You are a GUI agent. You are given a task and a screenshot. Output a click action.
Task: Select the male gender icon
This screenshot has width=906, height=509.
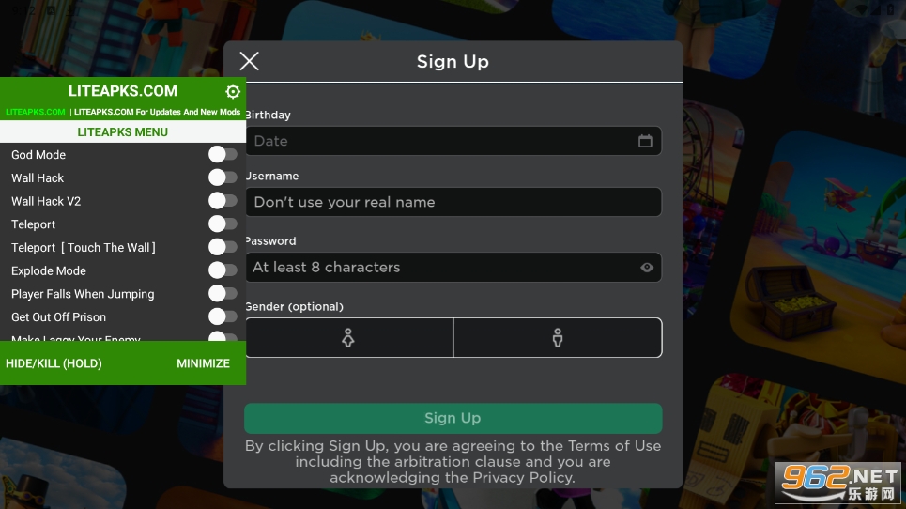[x=558, y=337]
